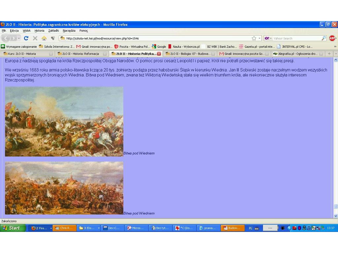
Task: Open the Edycja menu
Action: [14, 31]
